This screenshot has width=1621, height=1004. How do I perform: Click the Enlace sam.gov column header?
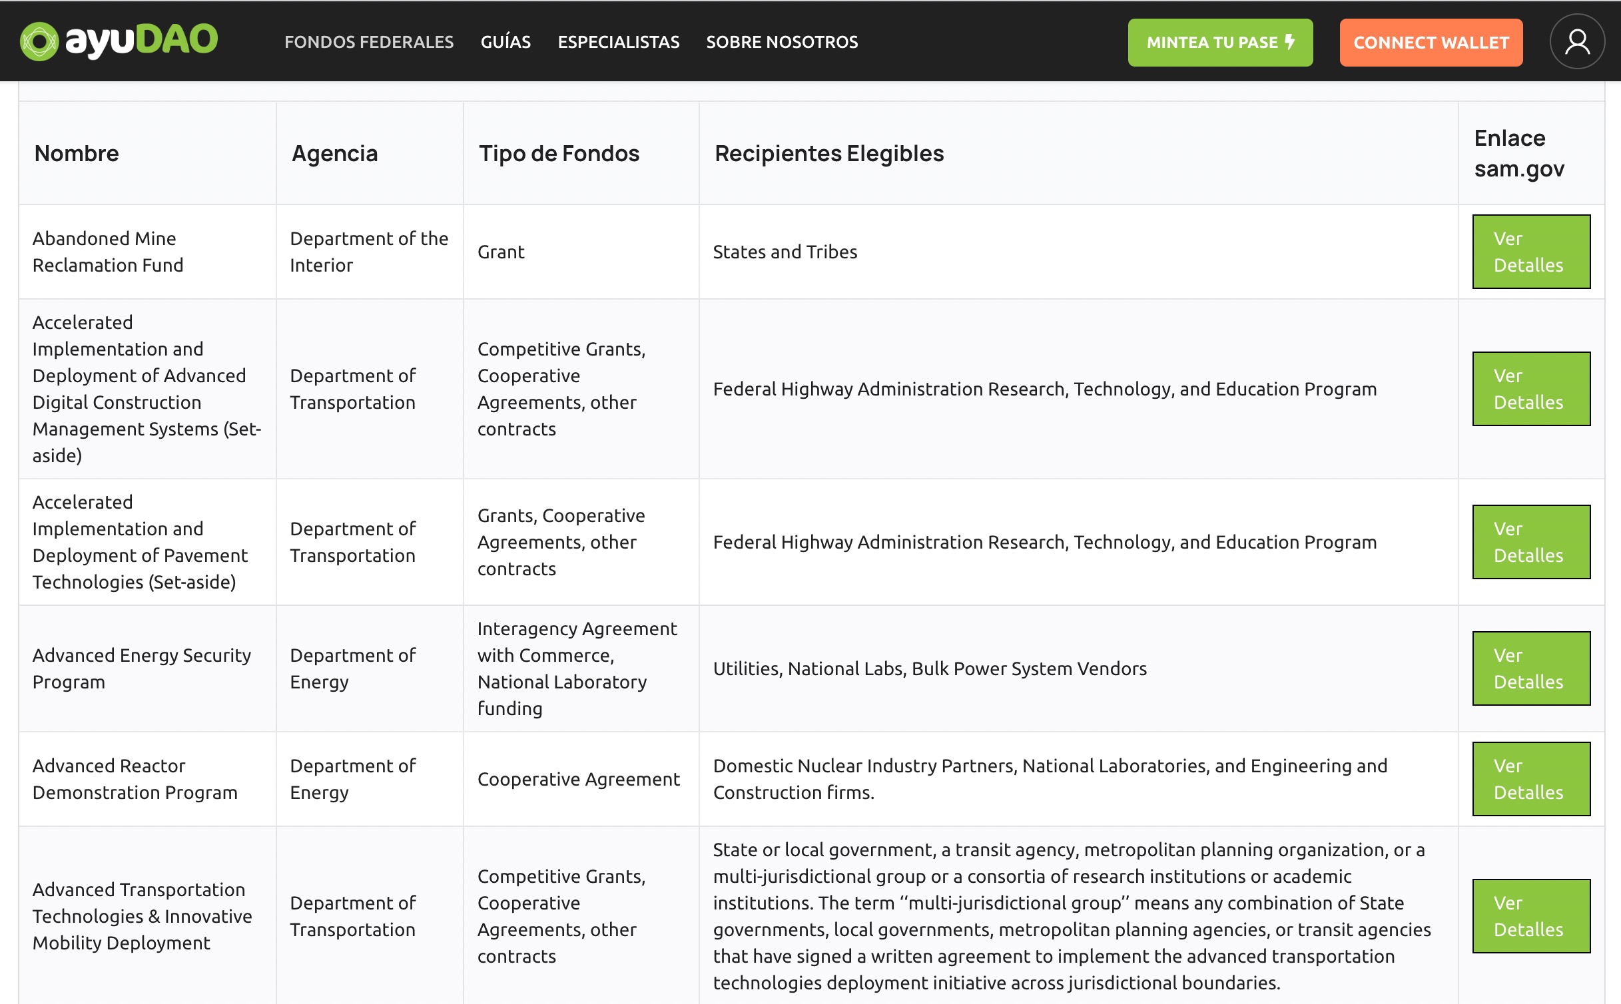(x=1518, y=154)
